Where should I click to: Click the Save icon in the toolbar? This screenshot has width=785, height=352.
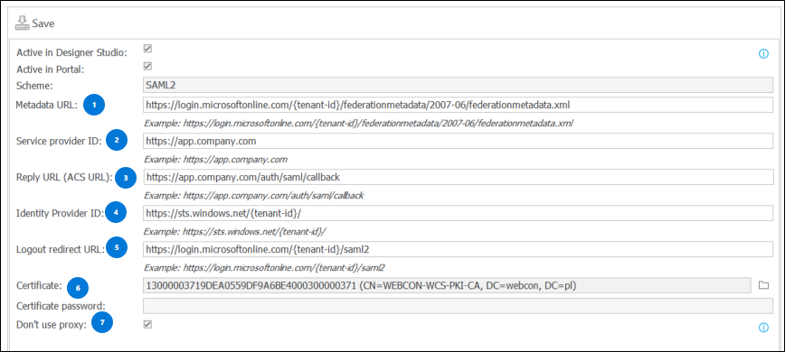coord(23,23)
